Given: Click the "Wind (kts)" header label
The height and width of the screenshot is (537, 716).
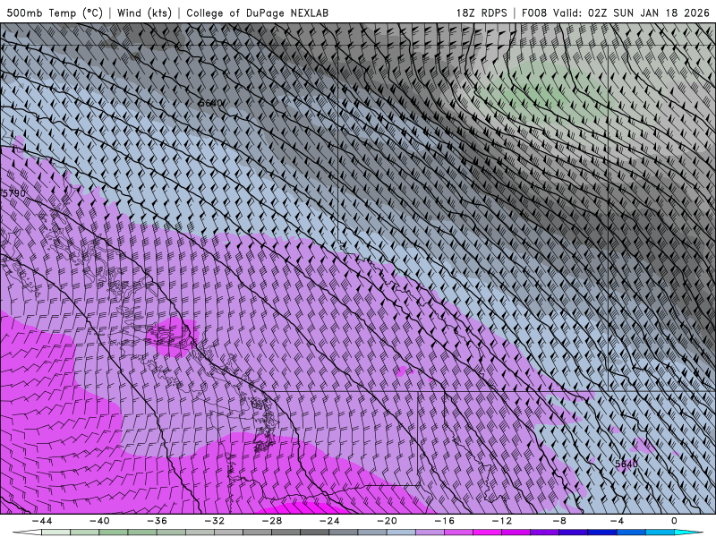Looking at the screenshot, I should (x=144, y=13).
